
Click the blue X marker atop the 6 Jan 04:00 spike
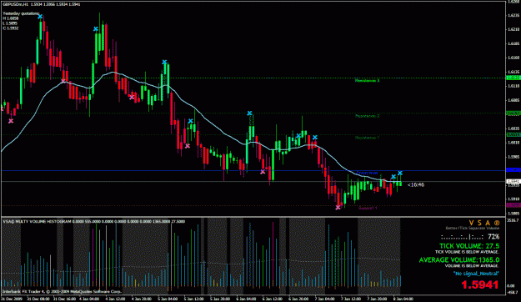coord(249,113)
